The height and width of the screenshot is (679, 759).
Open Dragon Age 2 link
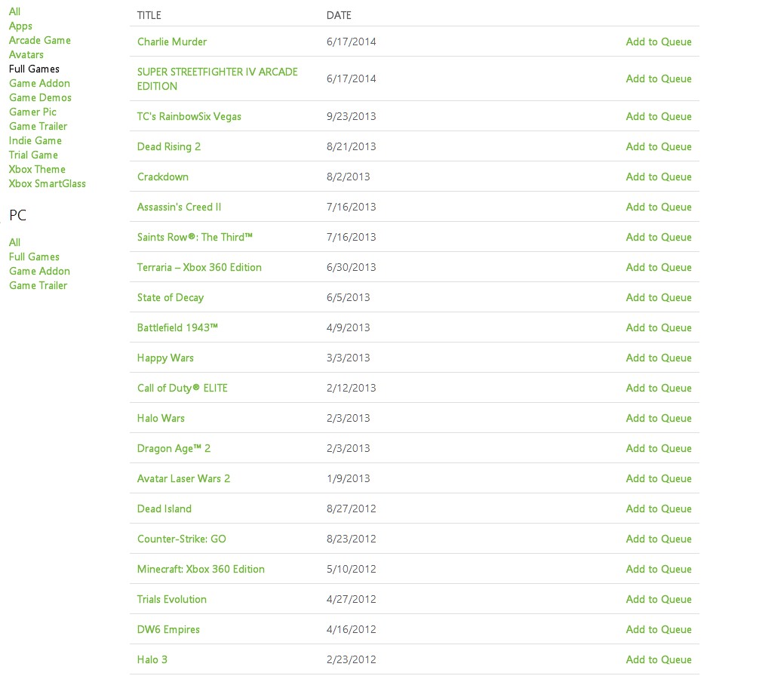point(174,449)
